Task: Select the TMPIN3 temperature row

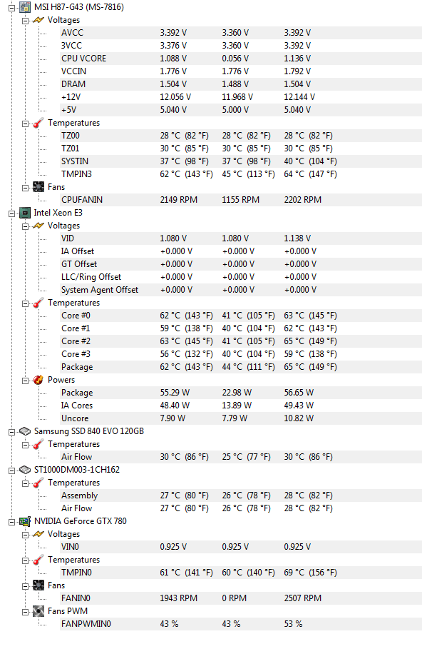Action: click(241, 174)
